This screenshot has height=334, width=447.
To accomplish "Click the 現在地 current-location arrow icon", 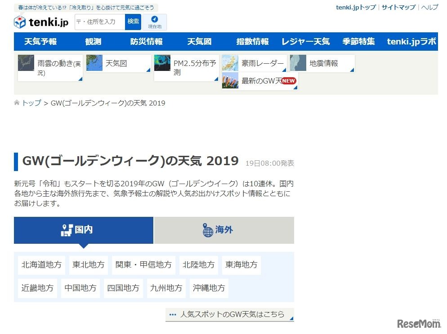I will click(155, 18).
